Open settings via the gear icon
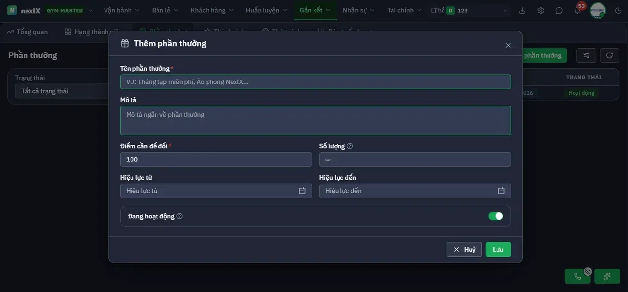628x292 pixels. click(541, 10)
